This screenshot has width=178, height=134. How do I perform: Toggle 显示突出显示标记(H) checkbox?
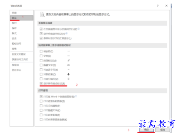click(41, 34)
